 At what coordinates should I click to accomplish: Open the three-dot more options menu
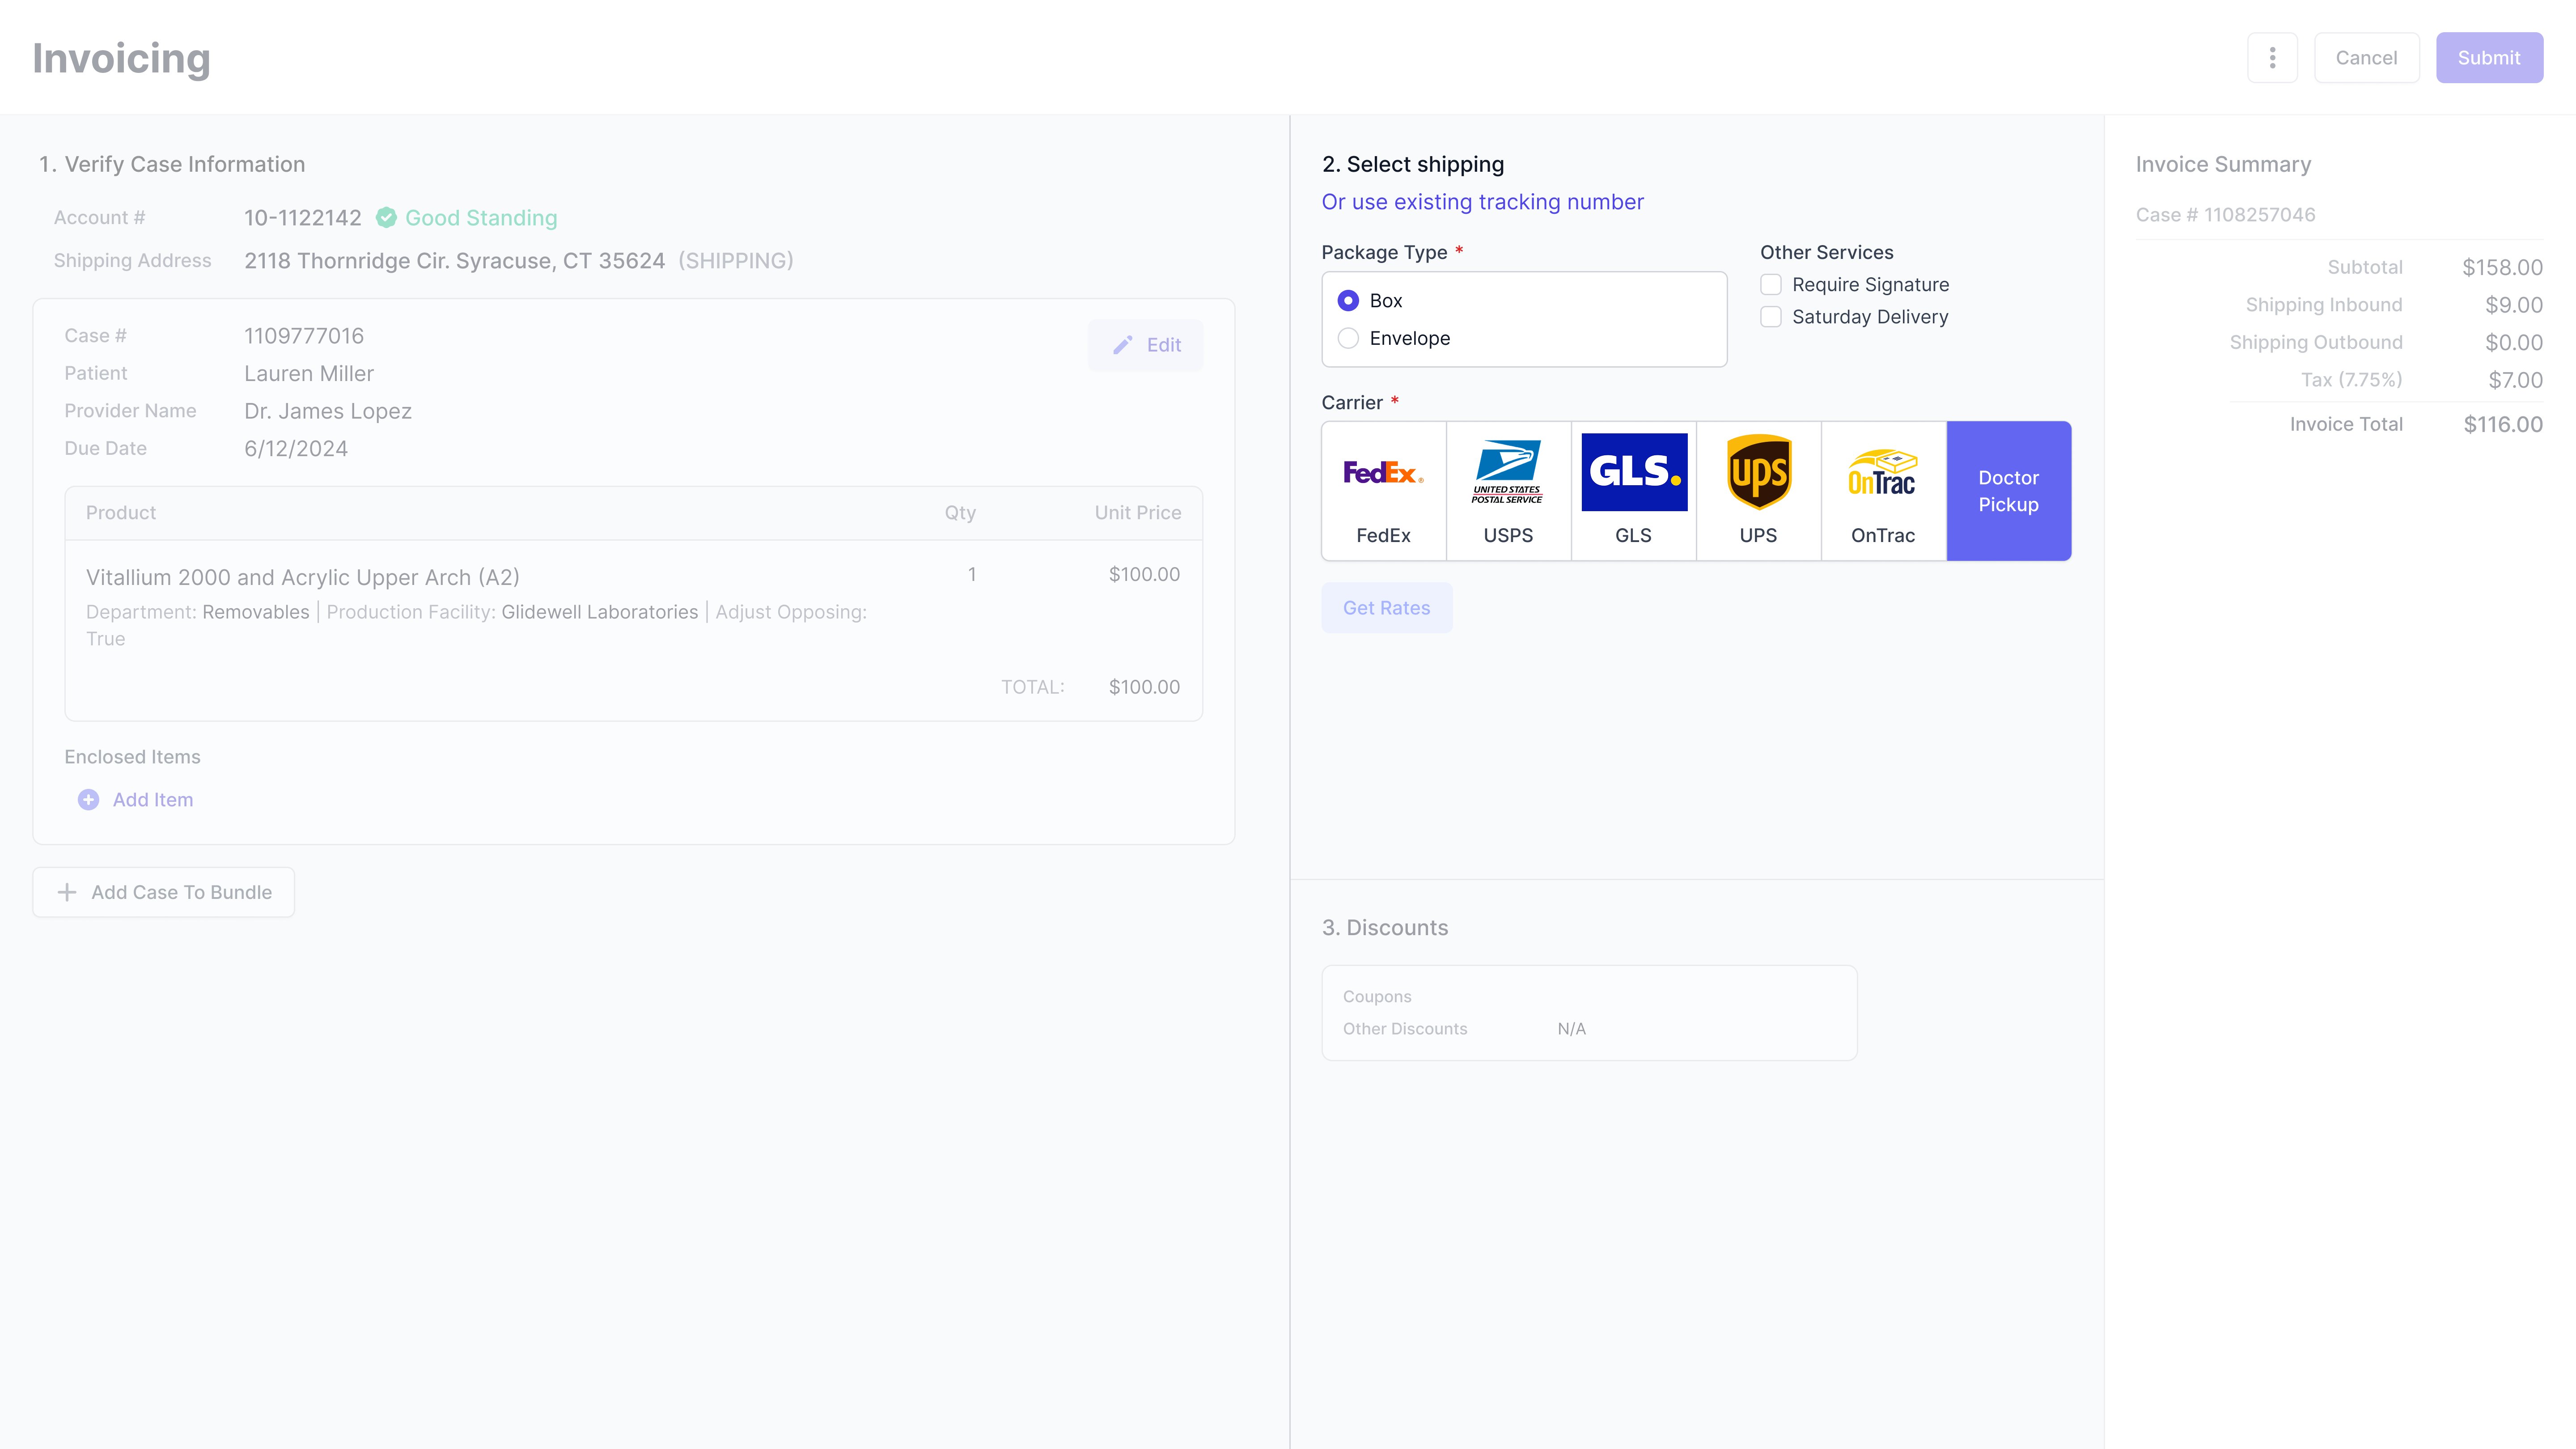click(2272, 58)
